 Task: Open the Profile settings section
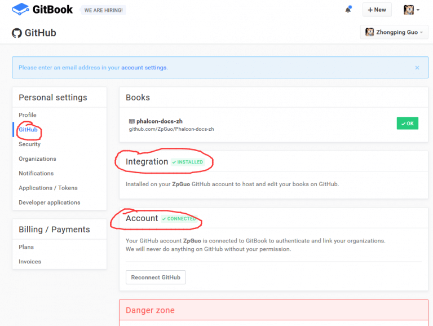(x=28, y=115)
